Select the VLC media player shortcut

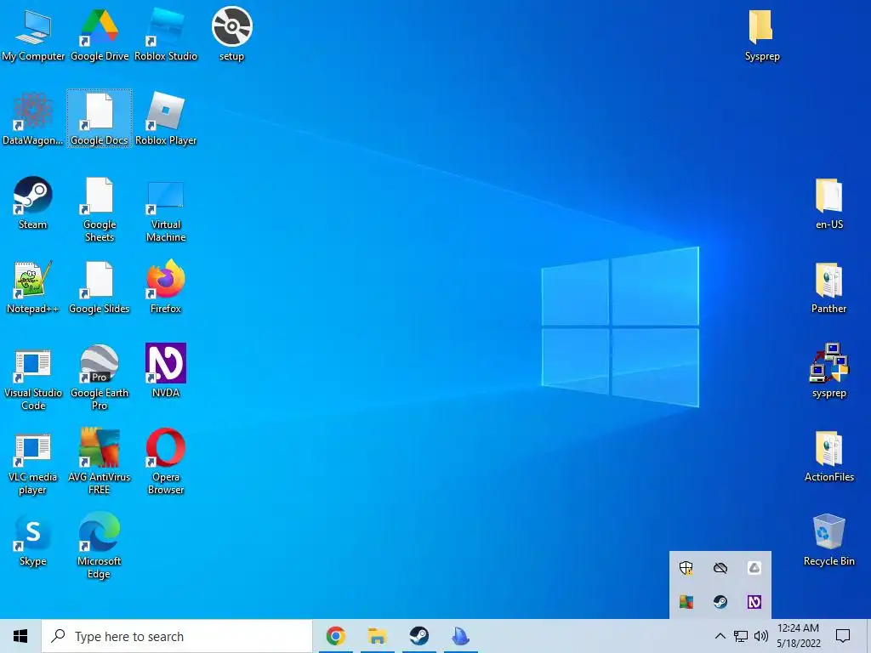[33, 463]
